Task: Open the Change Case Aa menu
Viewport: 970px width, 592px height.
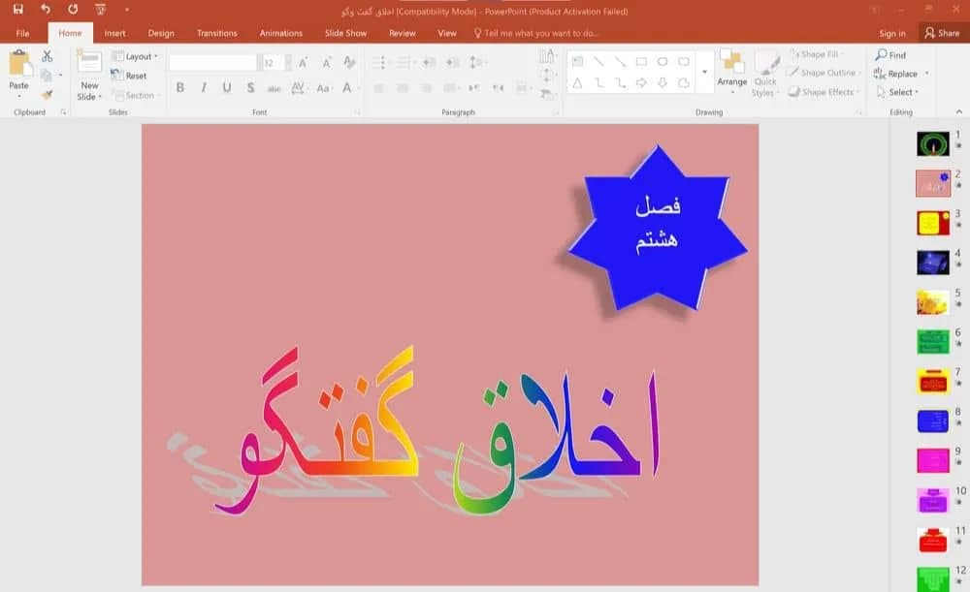Action: point(324,88)
